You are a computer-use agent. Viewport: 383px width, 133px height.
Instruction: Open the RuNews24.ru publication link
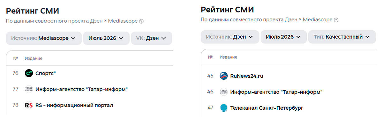coord(247,76)
